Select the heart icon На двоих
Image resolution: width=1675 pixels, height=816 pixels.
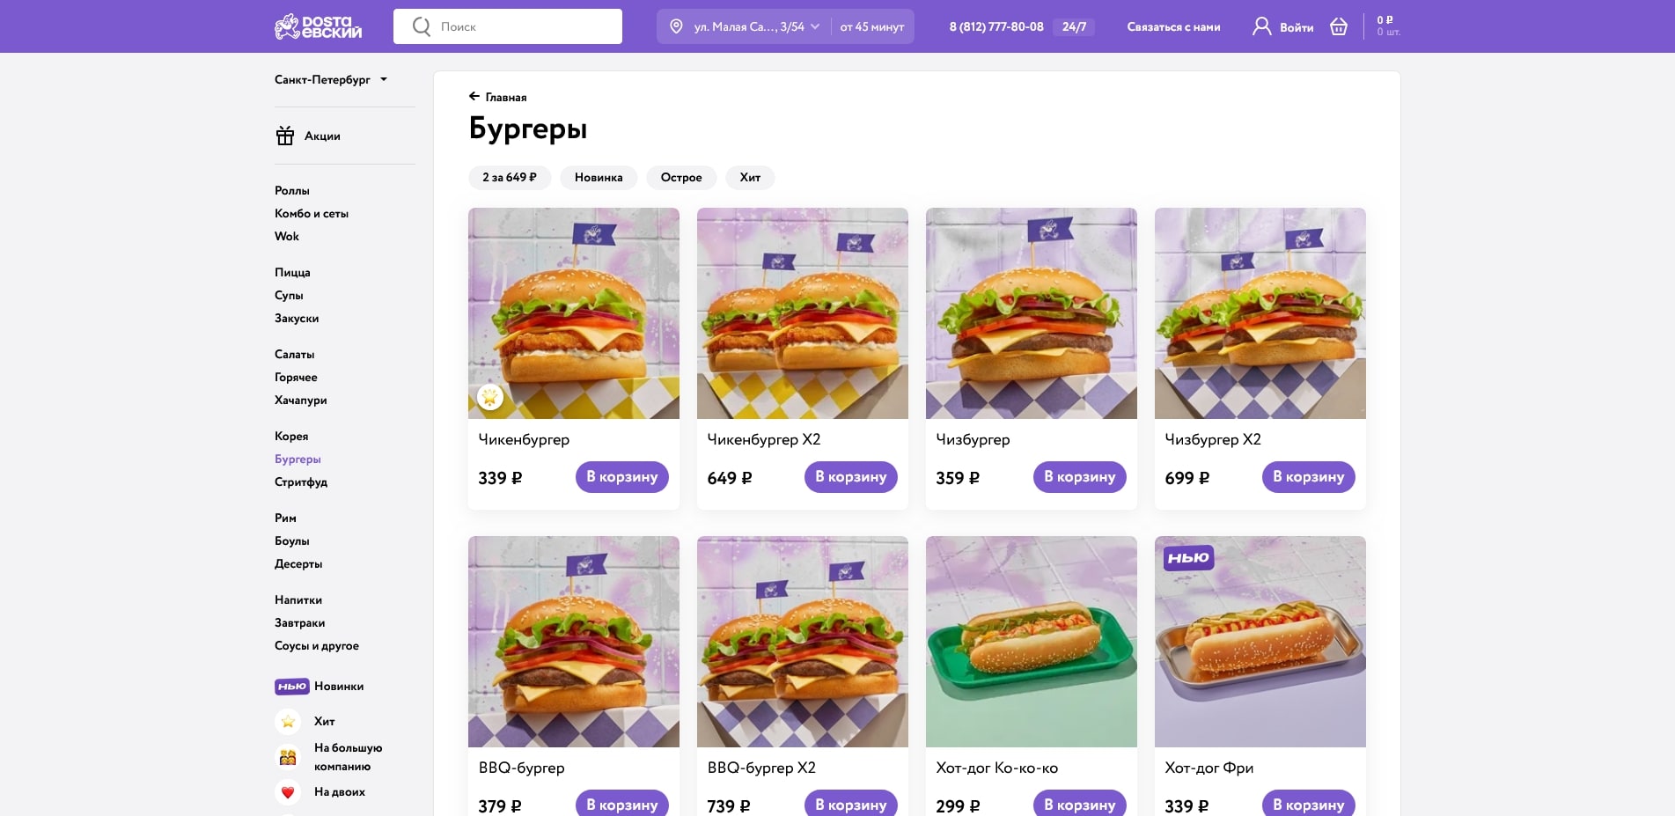click(288, 792)
